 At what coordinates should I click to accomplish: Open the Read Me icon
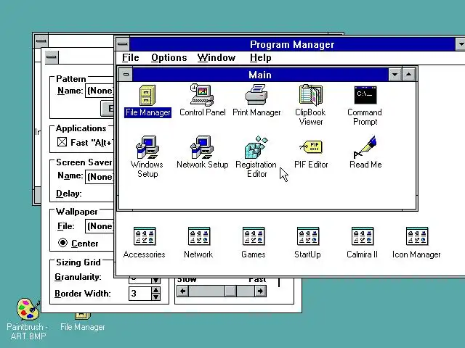pyautogui.click(x=365, y=152)
